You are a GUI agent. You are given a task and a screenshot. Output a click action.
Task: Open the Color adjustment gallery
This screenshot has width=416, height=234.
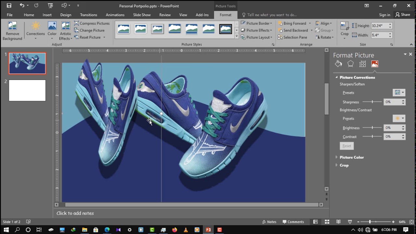click(52, 31)
